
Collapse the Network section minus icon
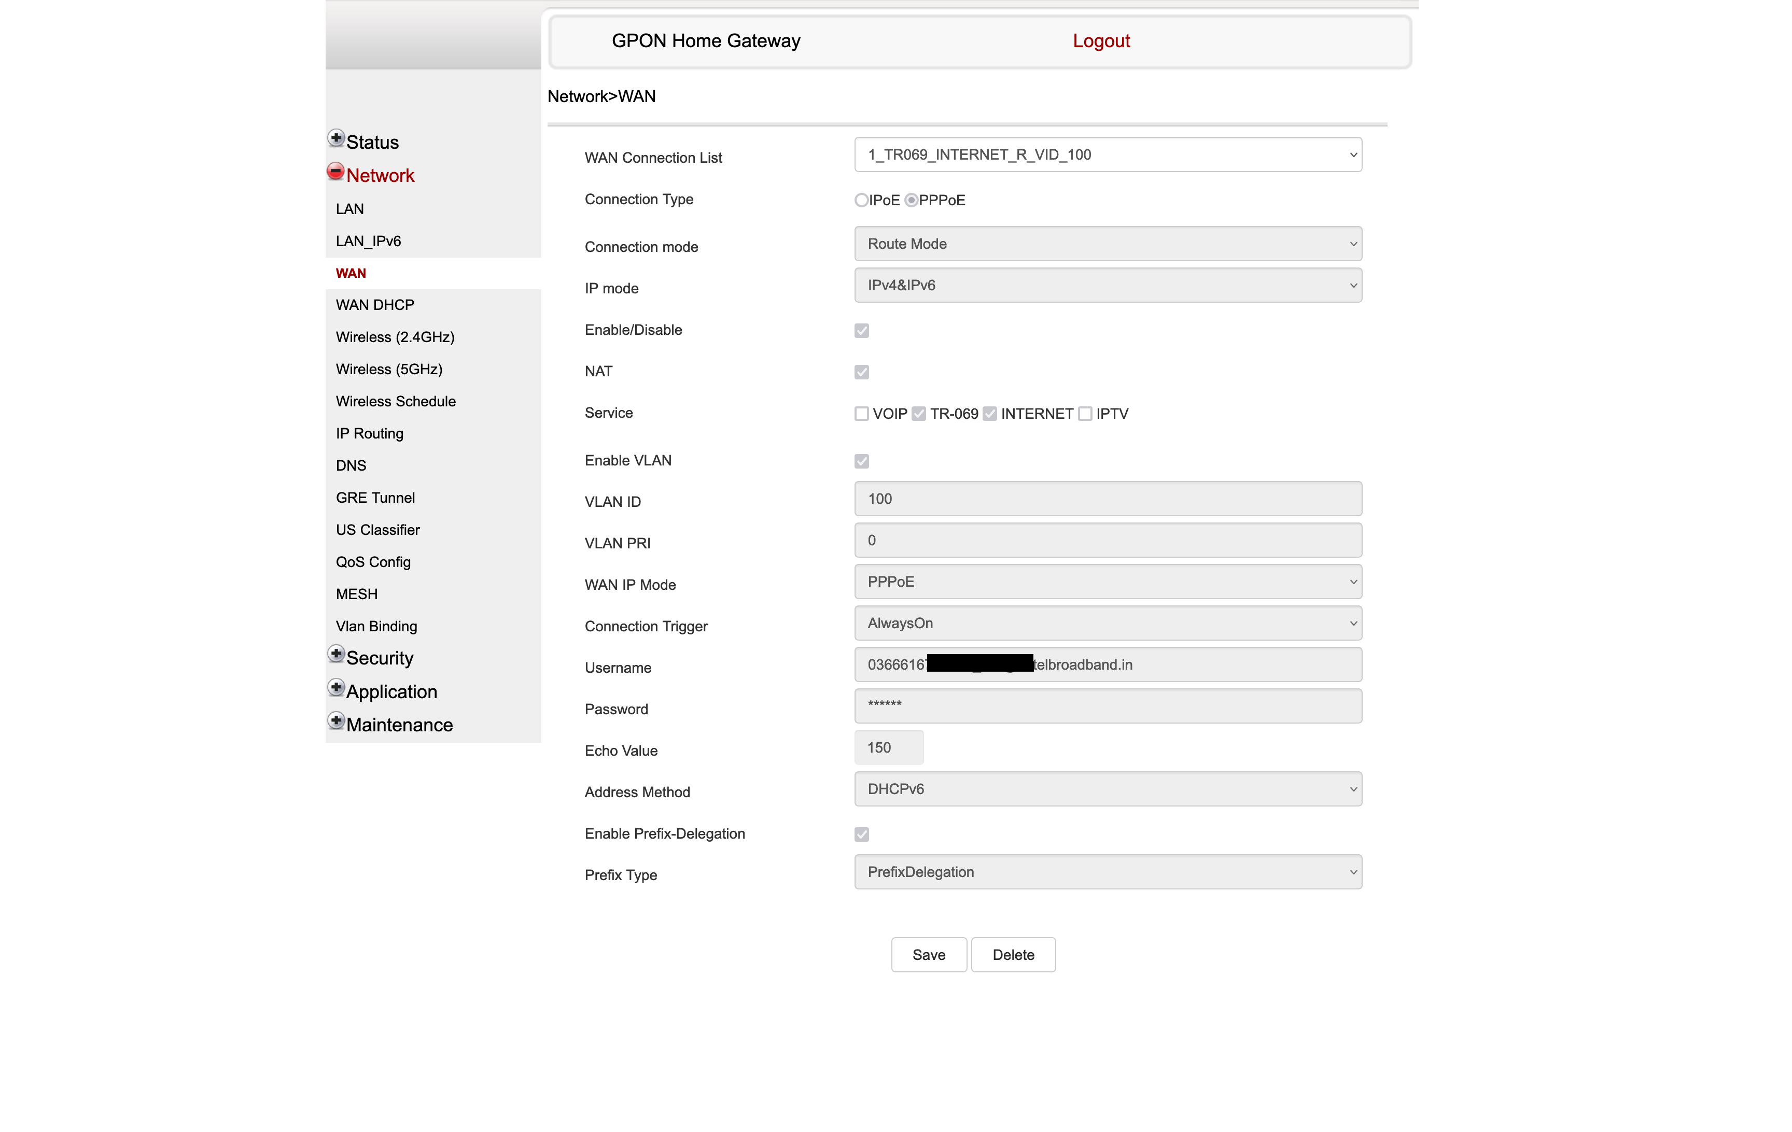335,172
